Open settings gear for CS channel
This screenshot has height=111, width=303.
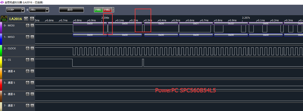pos(28,60)
